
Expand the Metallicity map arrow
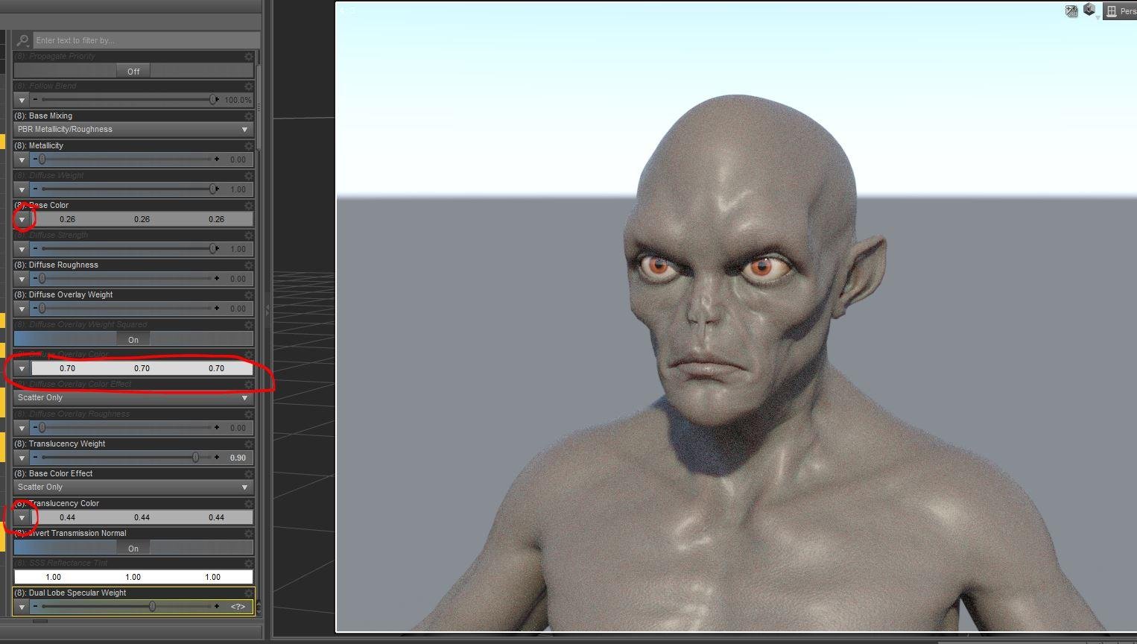[22, 160]
